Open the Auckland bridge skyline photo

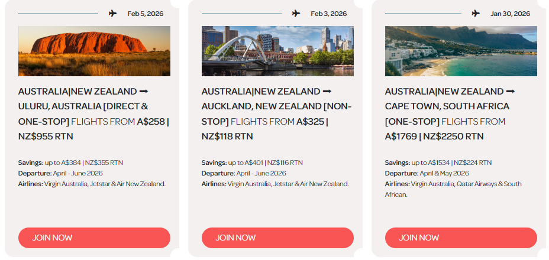277,51
